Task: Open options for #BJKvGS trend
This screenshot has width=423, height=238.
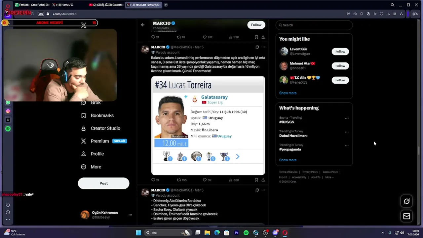Action: coord(347,118)
